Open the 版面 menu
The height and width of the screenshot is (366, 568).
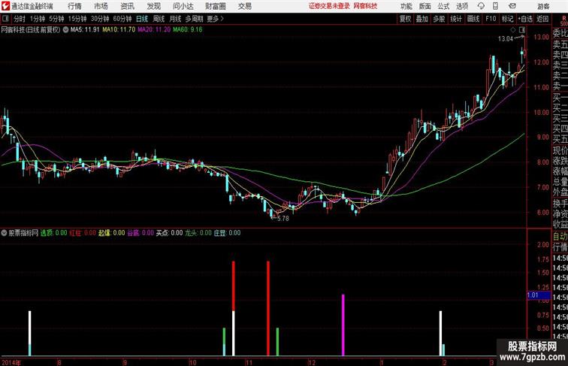425,6
